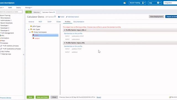Screen dimensions: 177x100
Task: Collapse the Profile Name: Input_XML section
Action: [x=64, y=43]
